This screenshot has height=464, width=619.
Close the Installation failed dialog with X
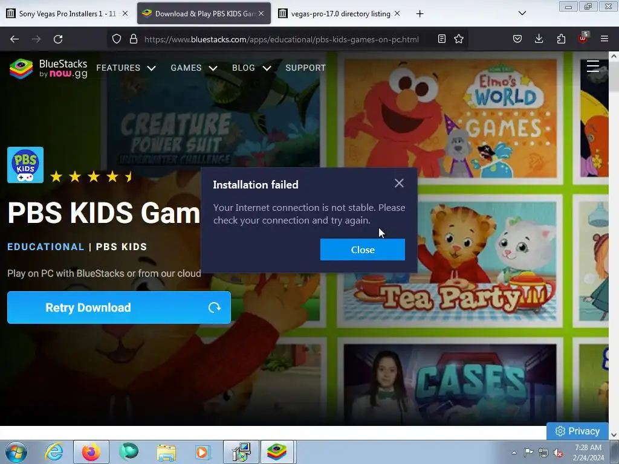(x=399, y=183)
